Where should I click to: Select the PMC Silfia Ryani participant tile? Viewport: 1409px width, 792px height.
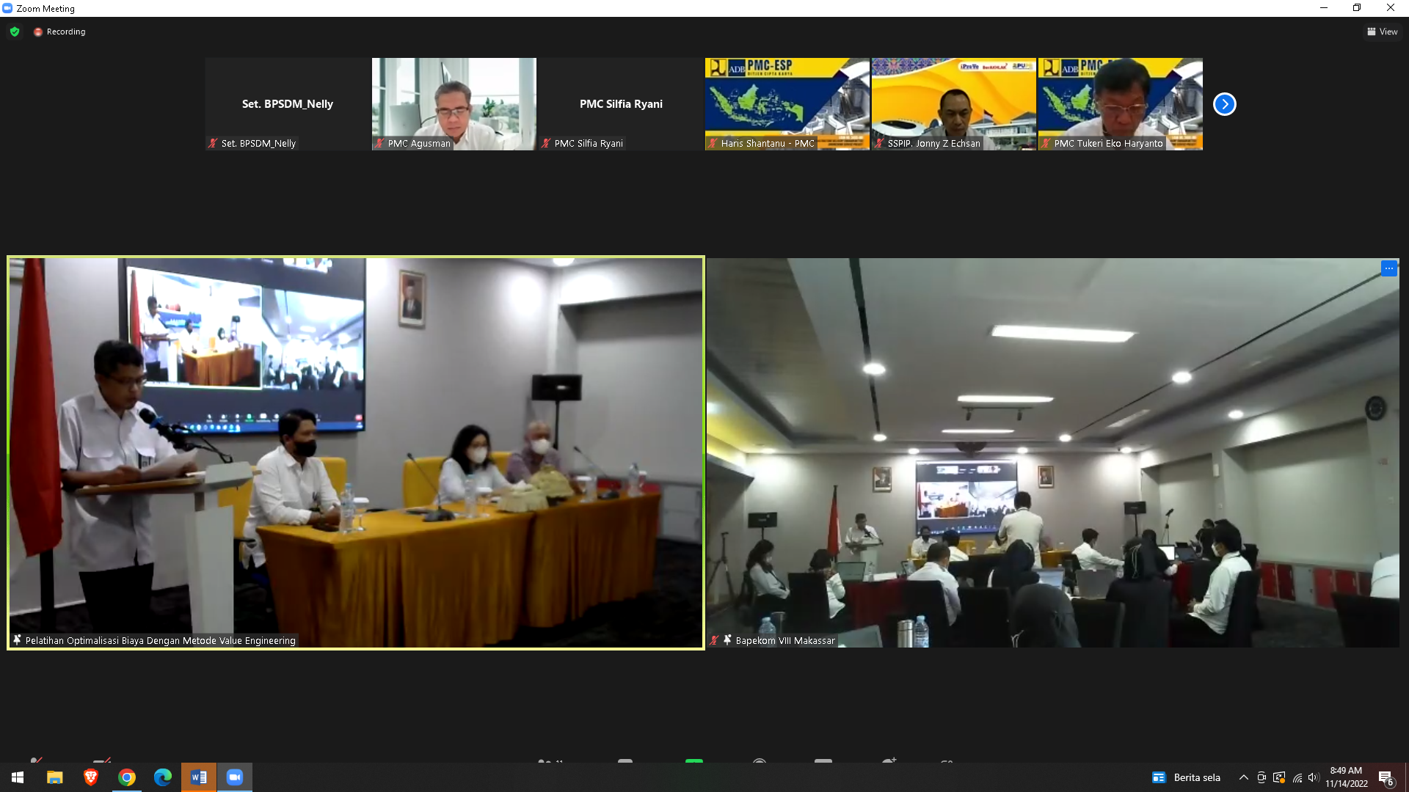tap(621, 104)
